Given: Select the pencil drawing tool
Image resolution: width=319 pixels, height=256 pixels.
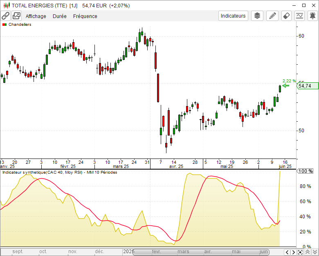Looking at the screenshot, I should [272, 16].
